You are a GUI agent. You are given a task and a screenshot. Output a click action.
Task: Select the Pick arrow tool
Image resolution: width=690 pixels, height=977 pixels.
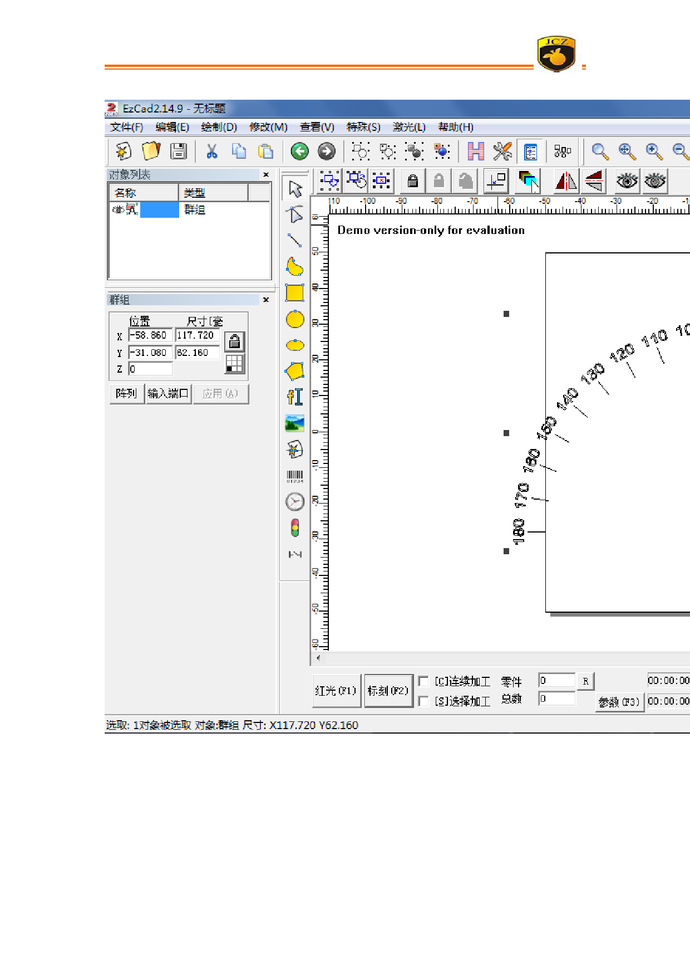(295, 189)
